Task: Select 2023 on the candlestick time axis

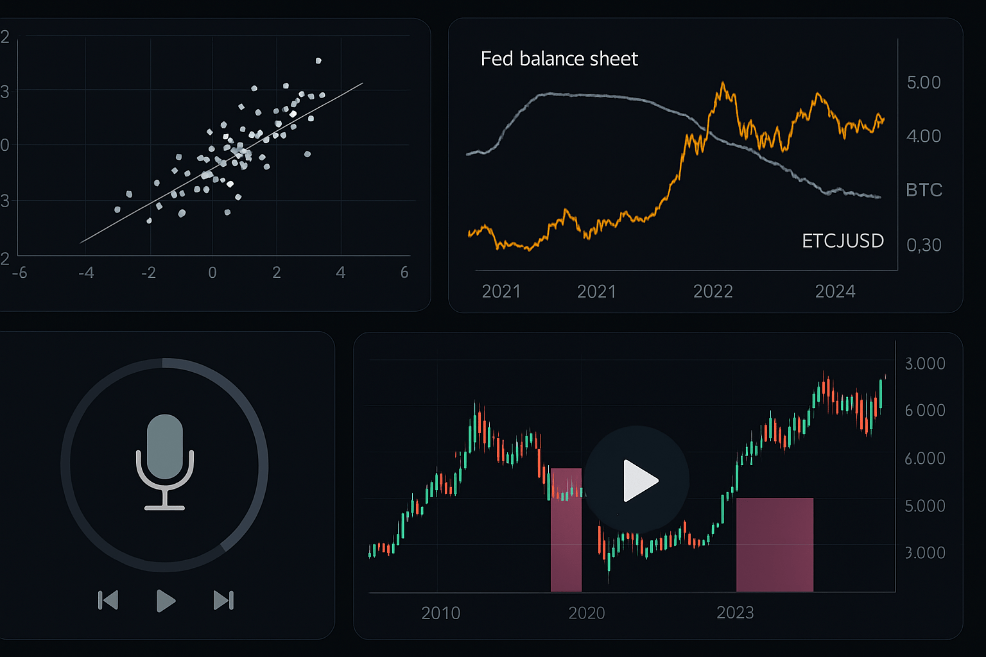Action: point(735,613)
